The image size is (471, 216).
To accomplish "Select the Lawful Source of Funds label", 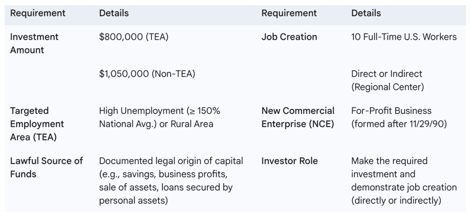I will pos(46,167).
